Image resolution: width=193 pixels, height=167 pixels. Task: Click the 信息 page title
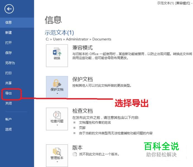coord(53,20)
